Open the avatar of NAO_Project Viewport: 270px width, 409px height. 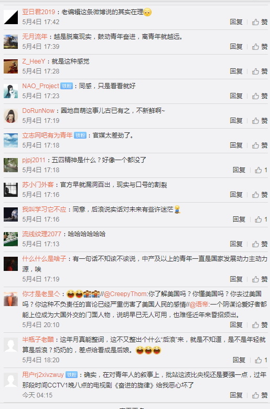(x=10, y=91)
